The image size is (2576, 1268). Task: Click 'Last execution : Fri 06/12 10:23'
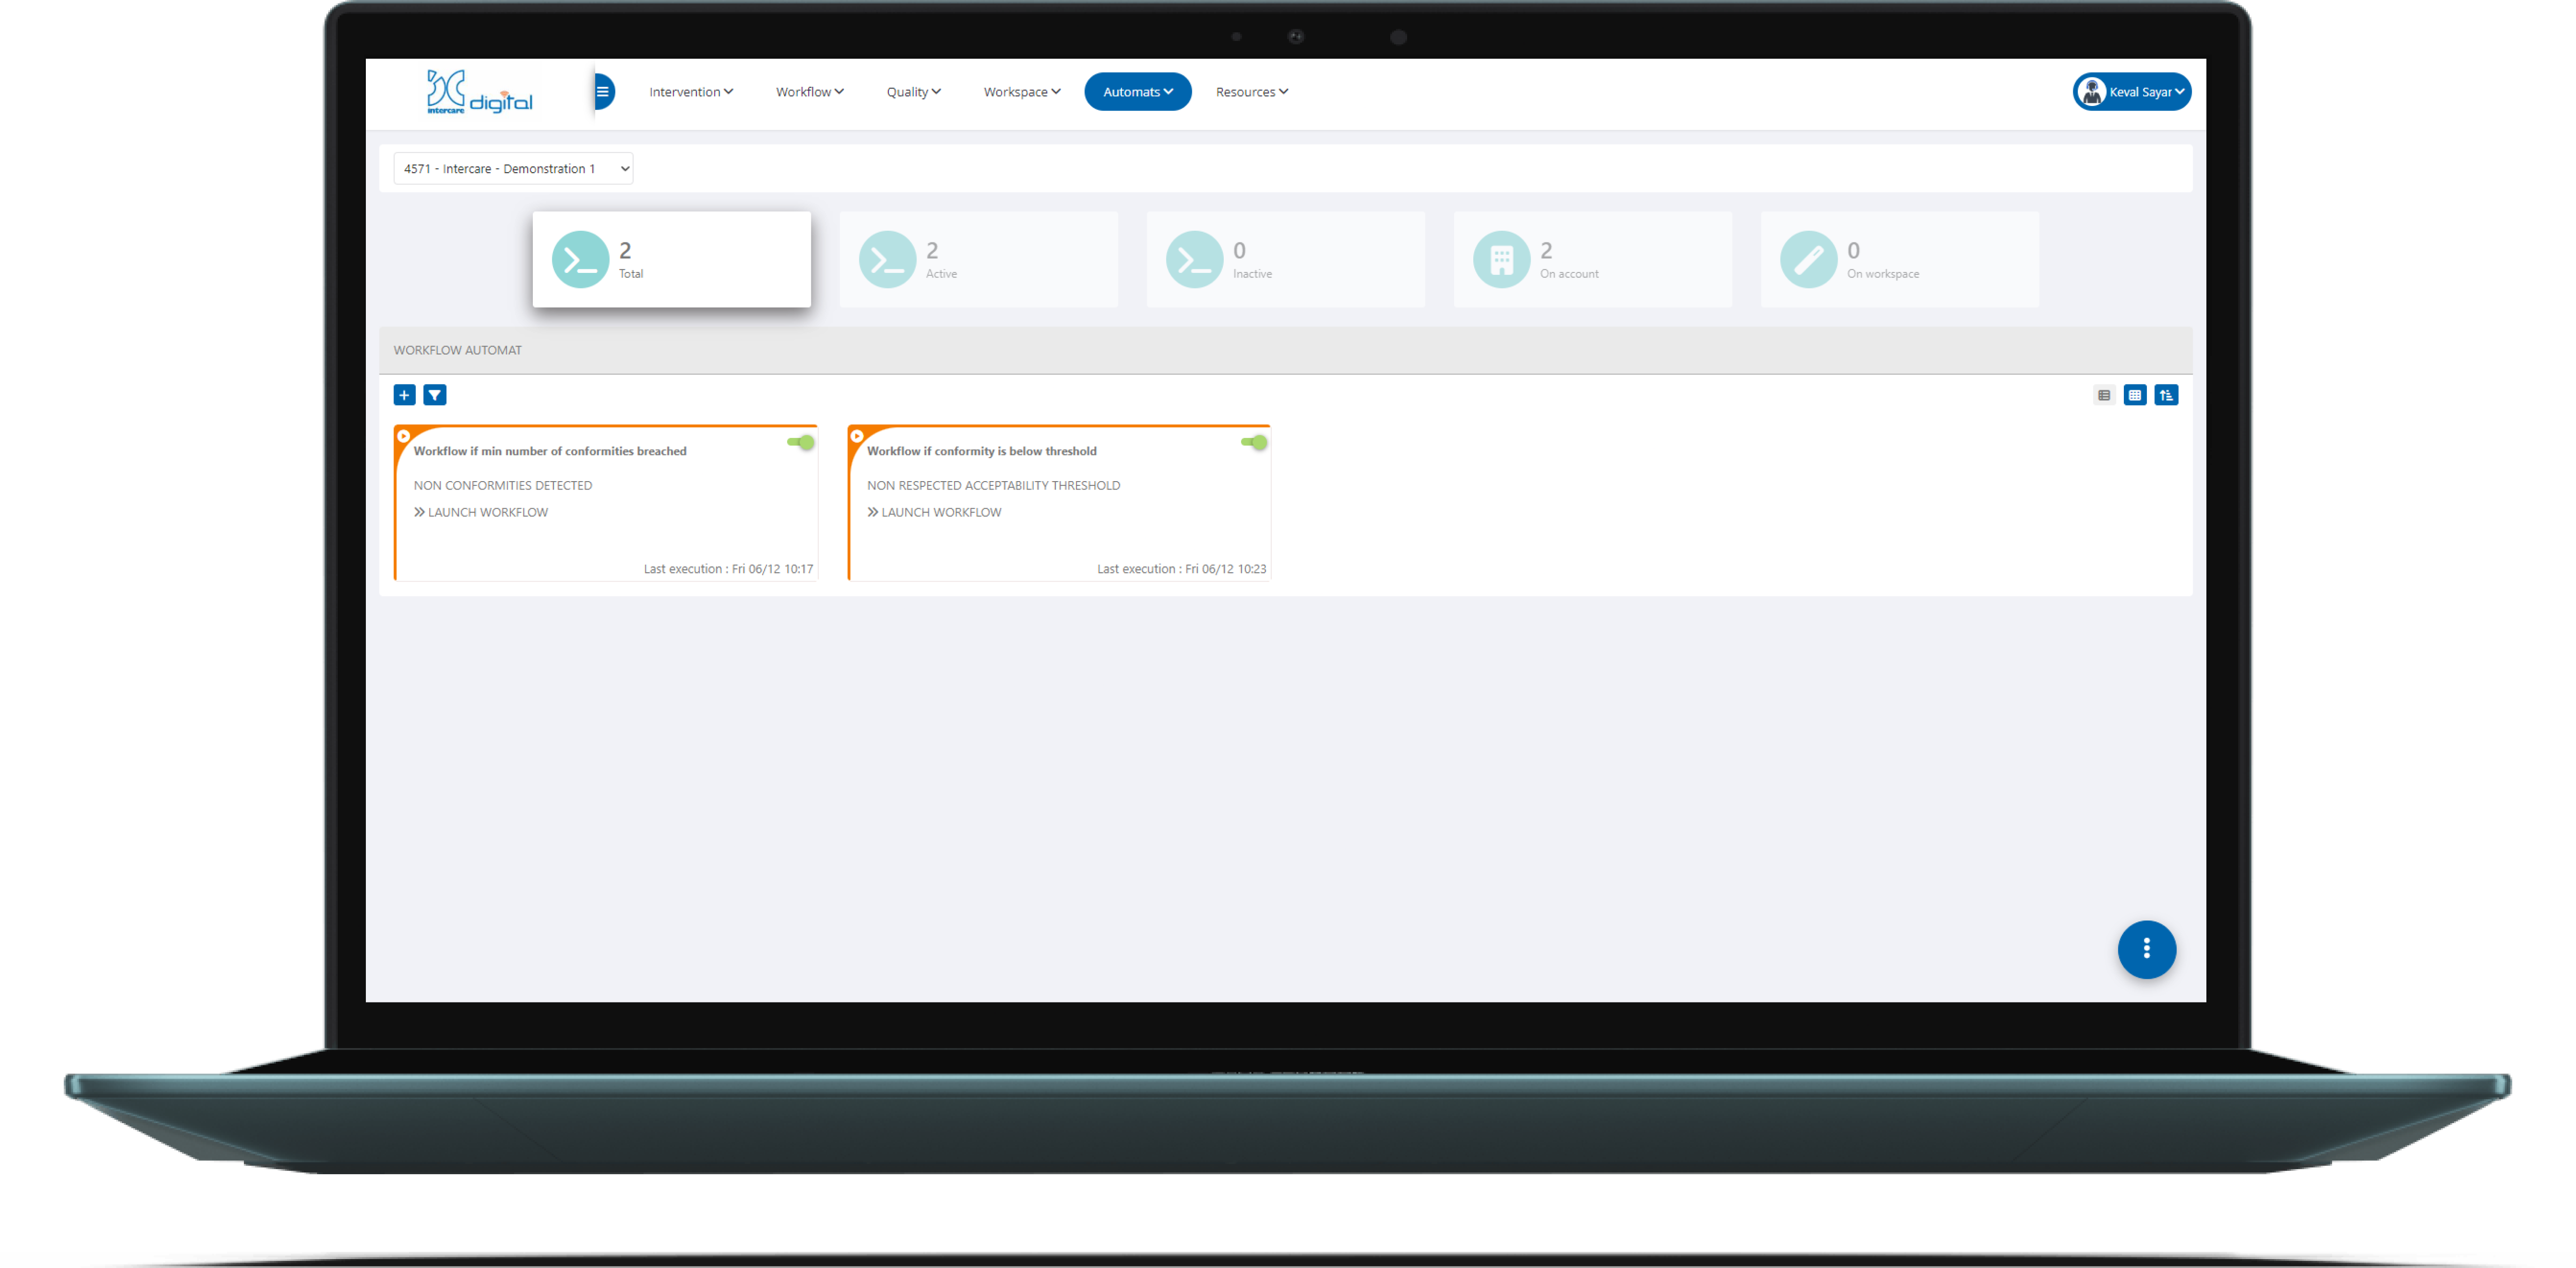(x=1182, y=569)
